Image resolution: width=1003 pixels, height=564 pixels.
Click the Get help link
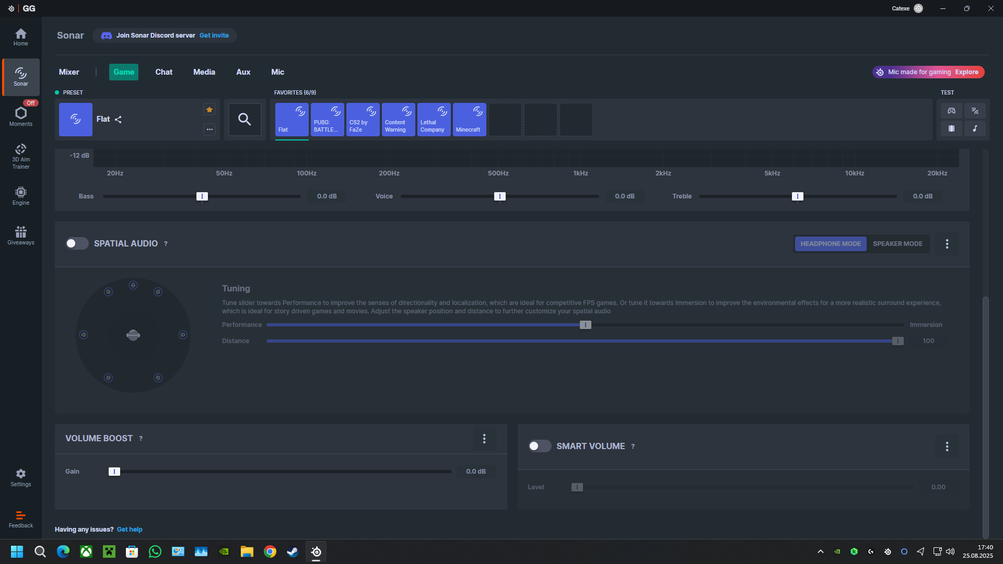130,530
